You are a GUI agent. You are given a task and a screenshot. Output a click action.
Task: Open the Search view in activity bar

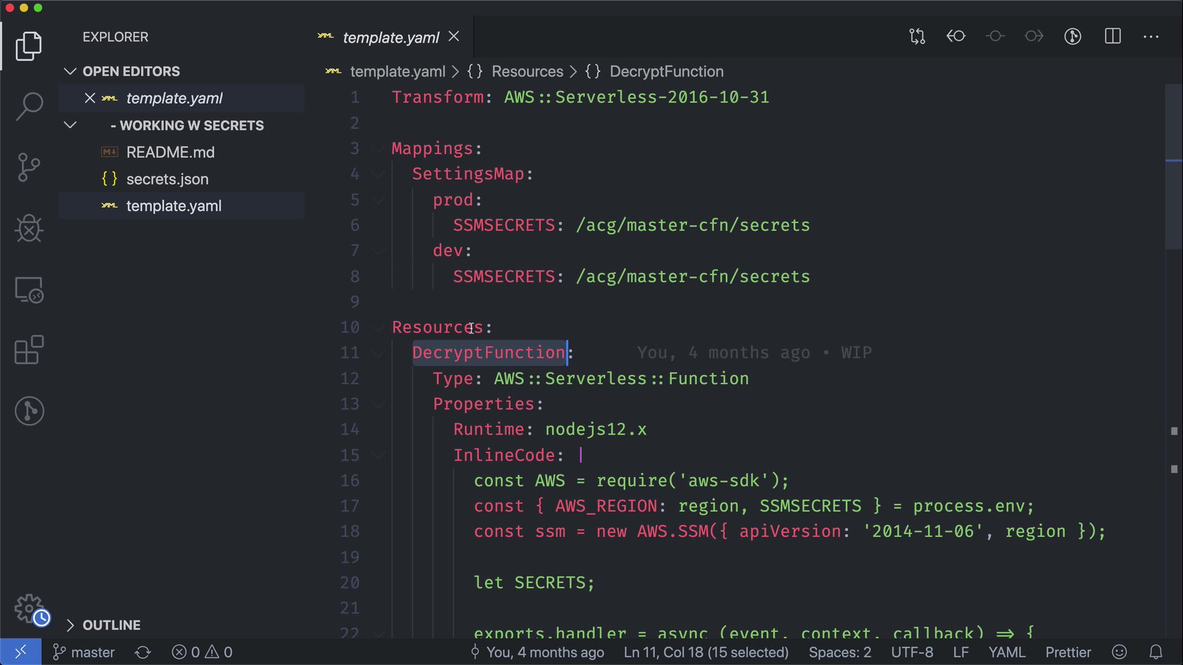(29, 106)
